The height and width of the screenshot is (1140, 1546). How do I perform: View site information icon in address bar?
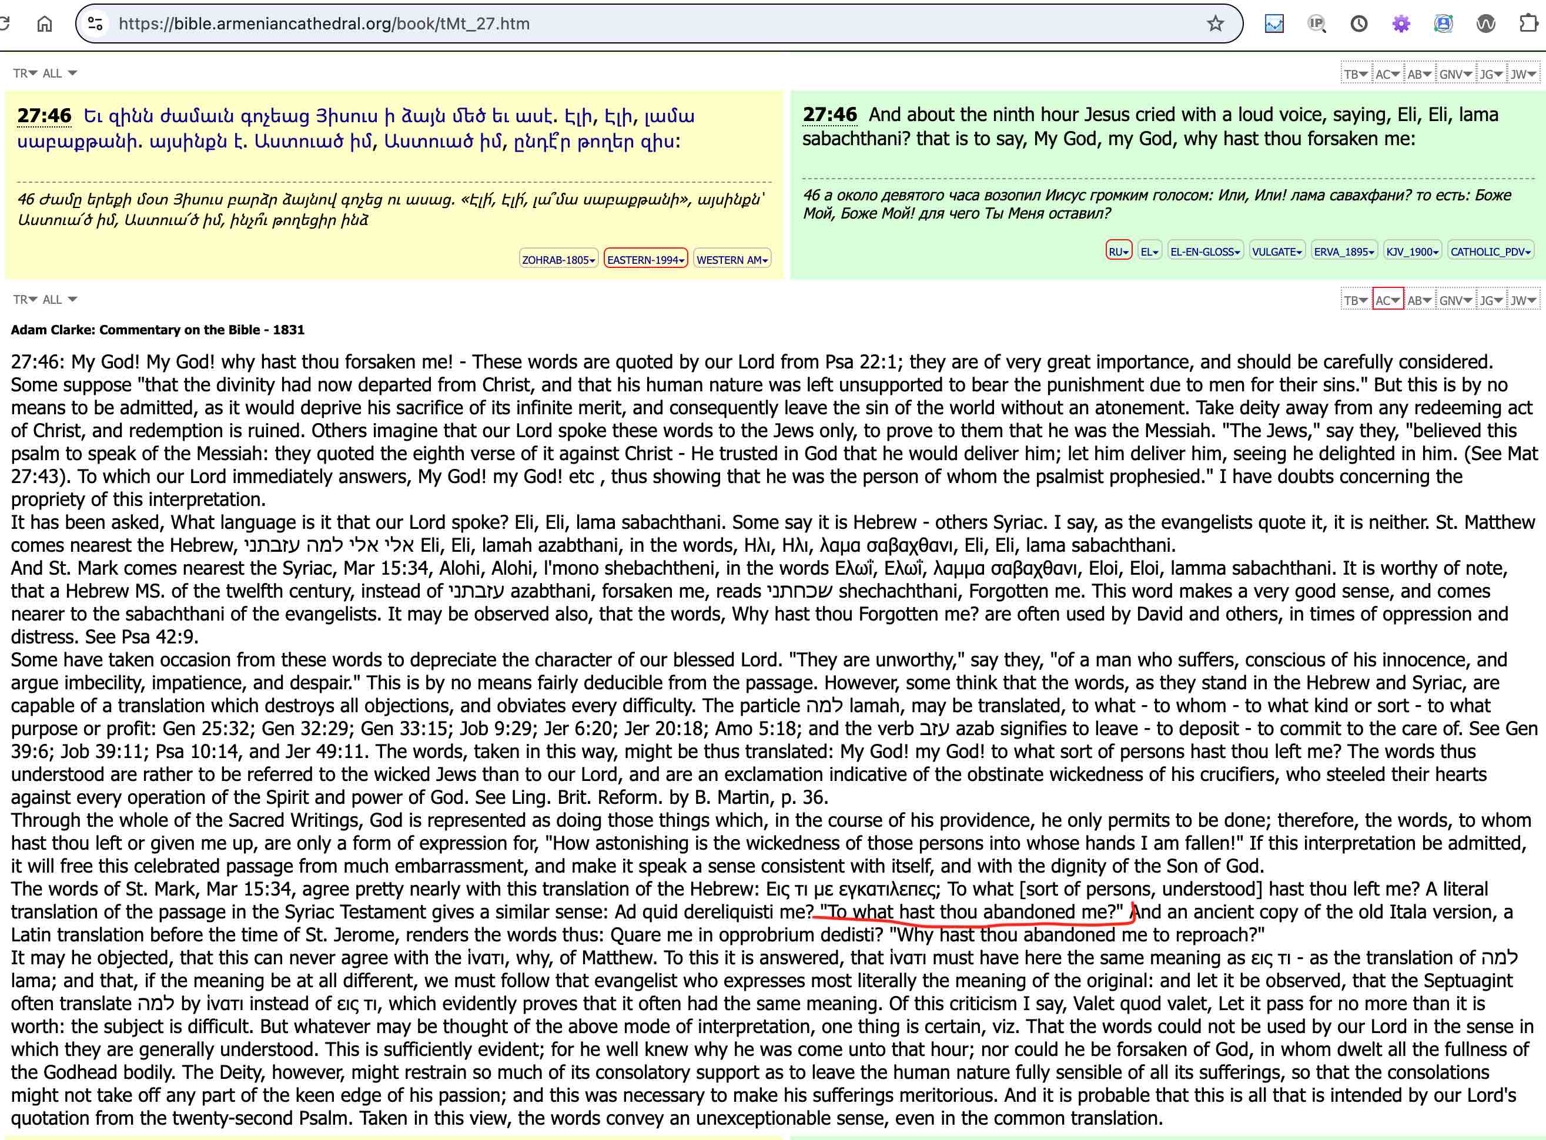[96, 24]
